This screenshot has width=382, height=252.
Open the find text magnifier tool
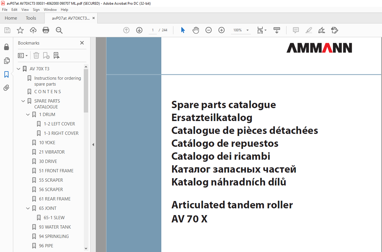59,30
